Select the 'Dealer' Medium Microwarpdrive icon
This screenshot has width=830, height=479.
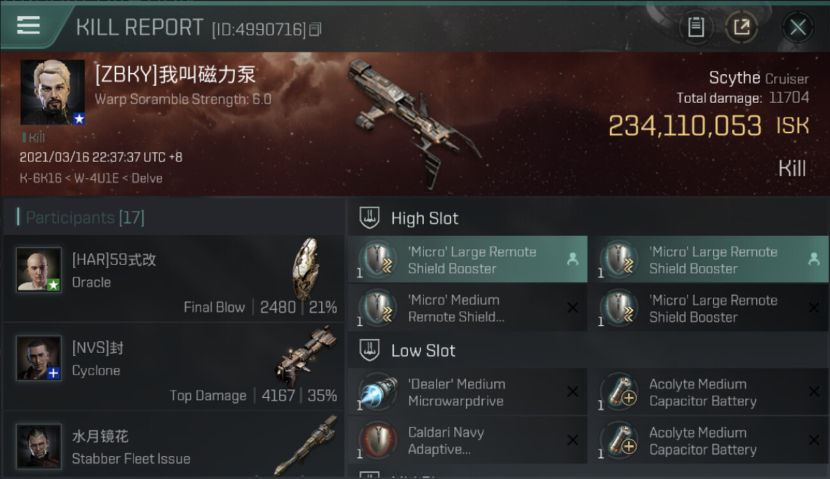[x=377, y=392]
